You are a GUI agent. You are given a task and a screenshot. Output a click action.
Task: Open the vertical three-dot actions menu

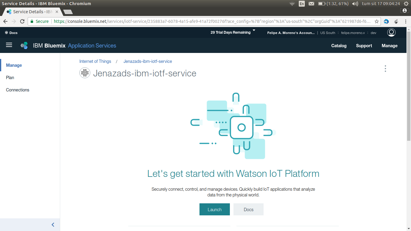[385, 69]
